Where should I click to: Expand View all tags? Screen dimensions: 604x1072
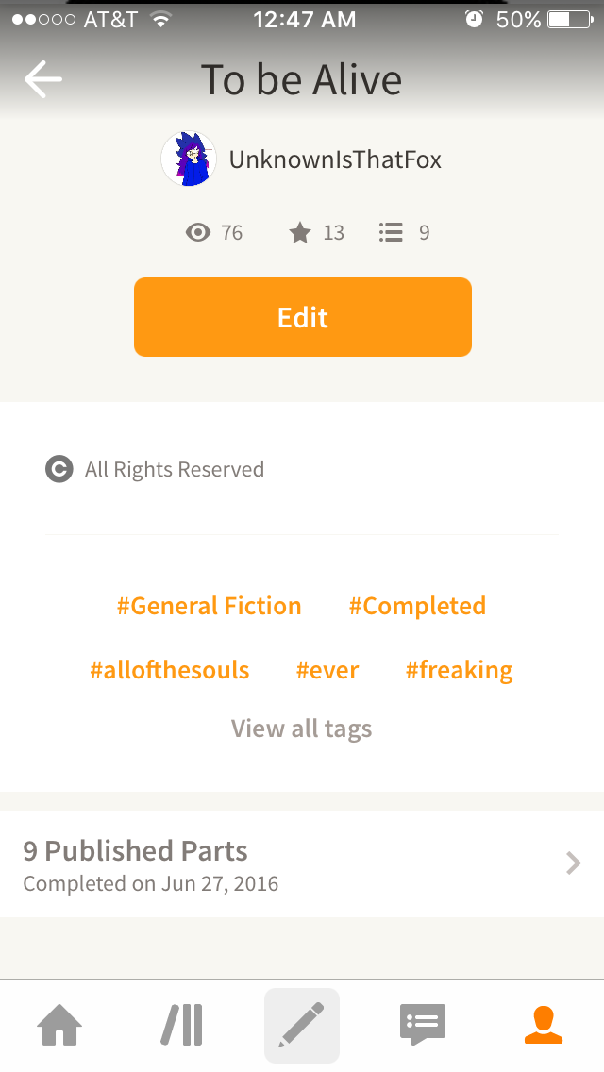pos(302,729)
